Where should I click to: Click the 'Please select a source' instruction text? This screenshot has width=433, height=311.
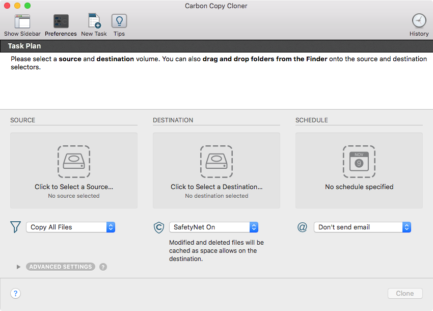[x=219, y=63]
